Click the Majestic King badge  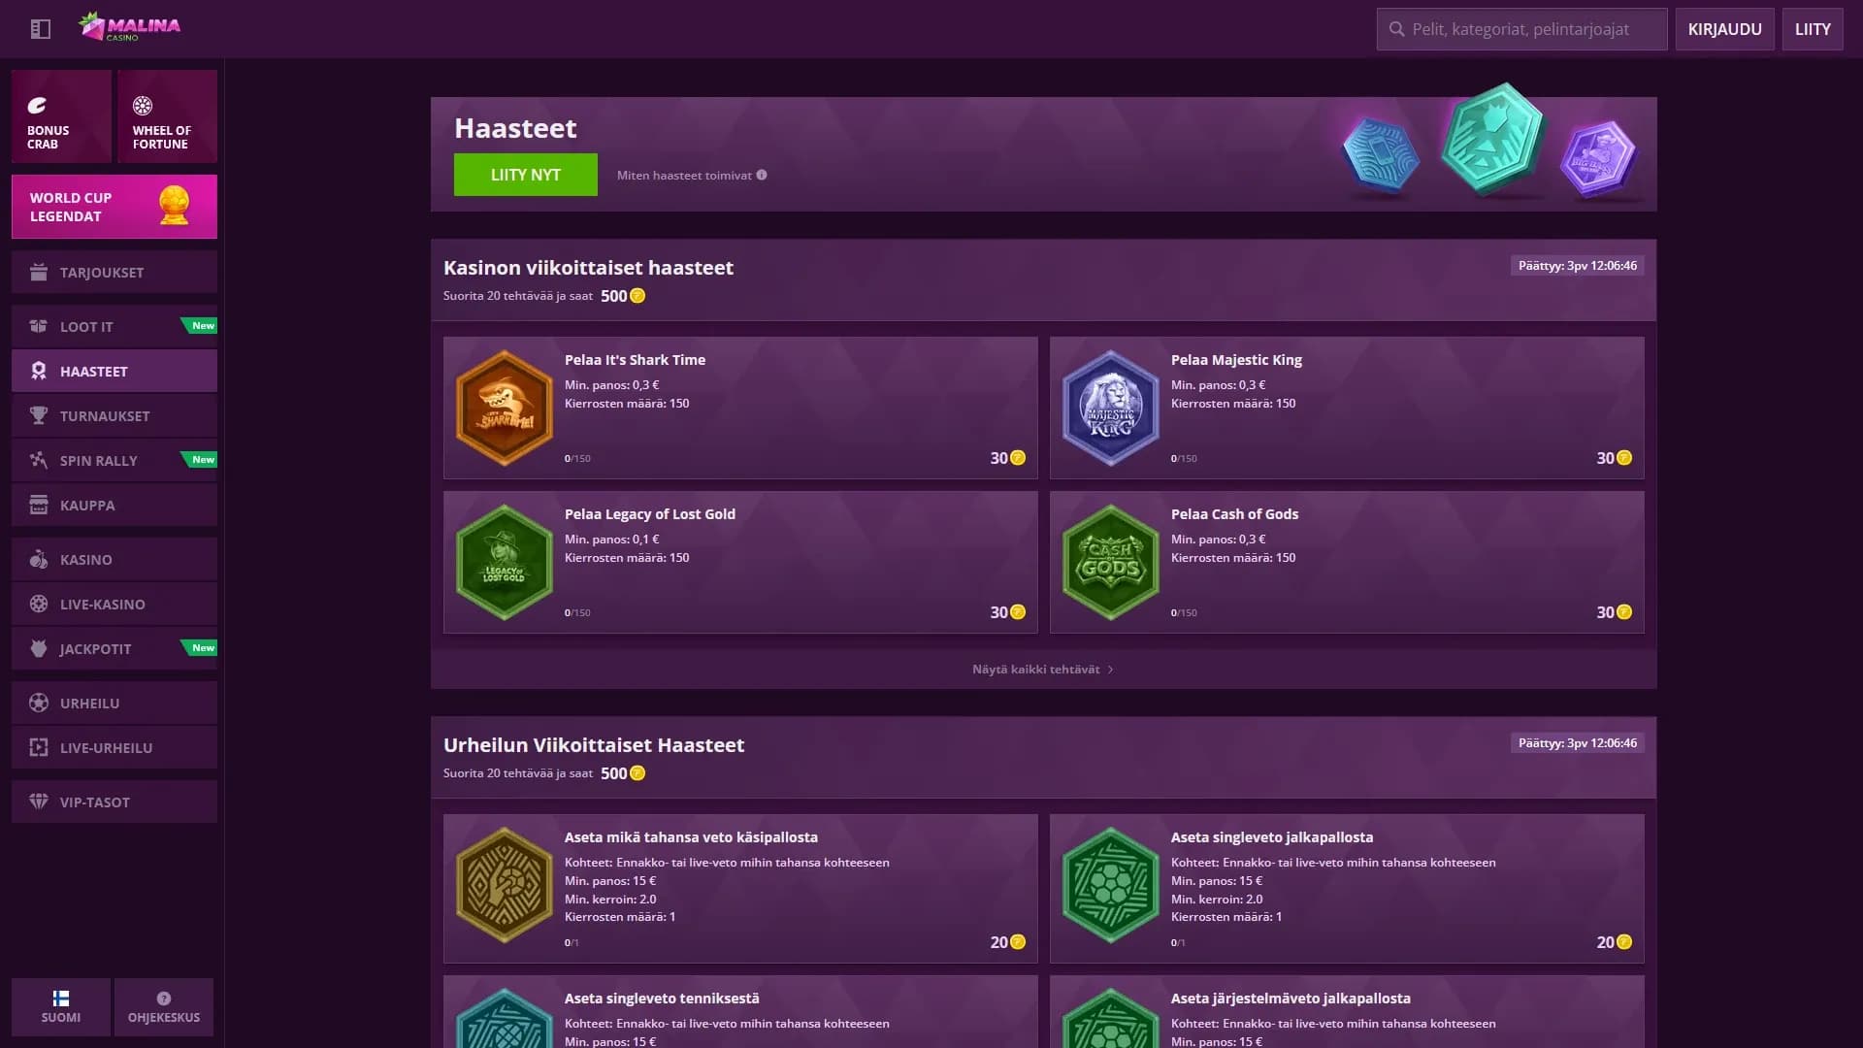pyautogui.click(x=1111, y=409)
